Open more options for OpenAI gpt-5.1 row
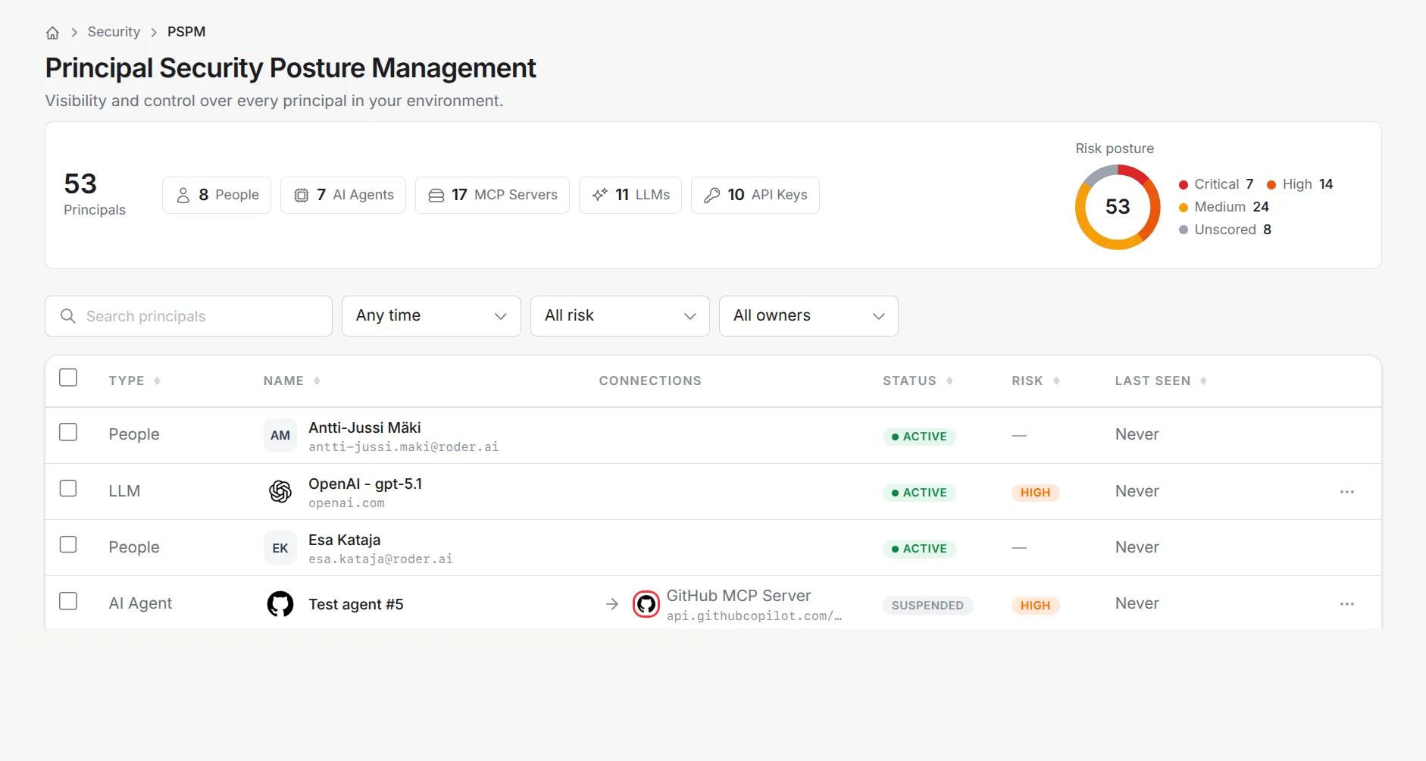This screenshot has height=761, width=1426. 1346,492
